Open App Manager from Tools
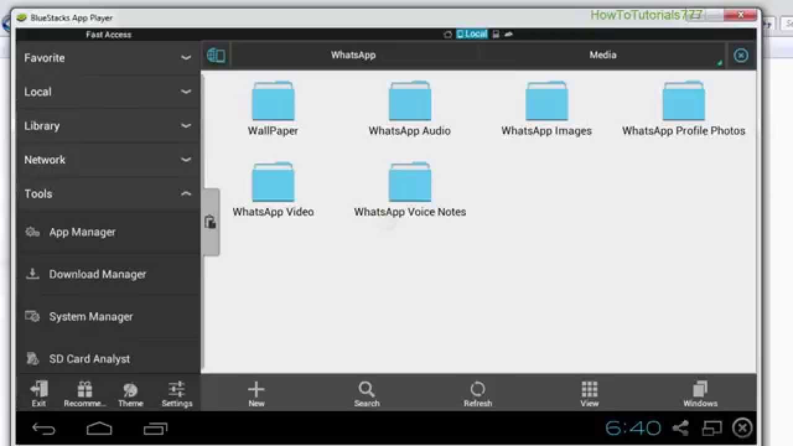793x446 pixels. click(82, 232)
